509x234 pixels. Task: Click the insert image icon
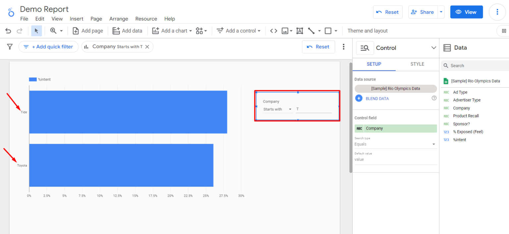286,30
